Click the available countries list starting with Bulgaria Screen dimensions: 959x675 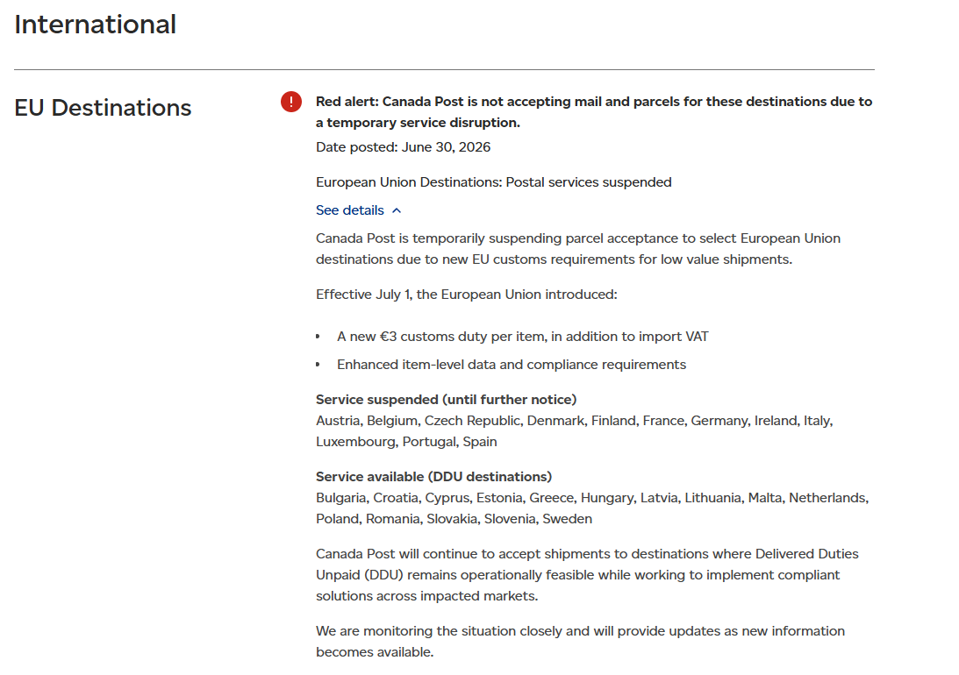click(x=592, y=508)
